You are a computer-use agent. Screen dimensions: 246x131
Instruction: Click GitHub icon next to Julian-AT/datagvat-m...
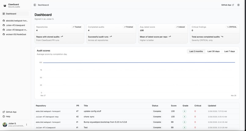point(4,30)
